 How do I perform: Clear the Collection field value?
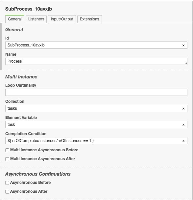click(x=183, y=108)
